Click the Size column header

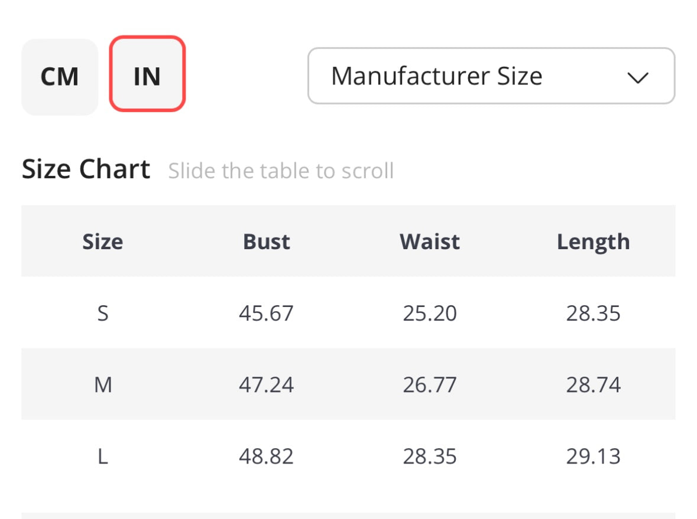pos(103,241)
